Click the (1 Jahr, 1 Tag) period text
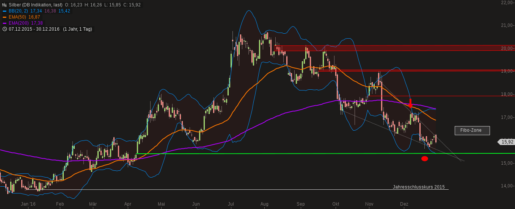Viewport: 515px width, 209px height. 77,29
